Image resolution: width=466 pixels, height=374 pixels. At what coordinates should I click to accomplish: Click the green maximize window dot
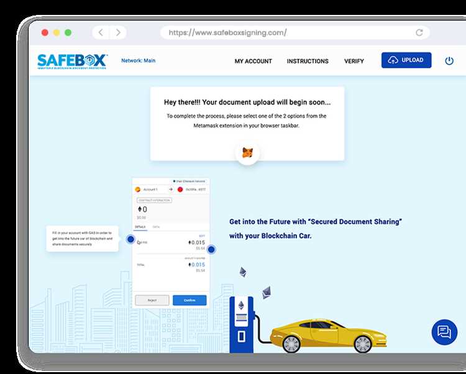point(68,32)
